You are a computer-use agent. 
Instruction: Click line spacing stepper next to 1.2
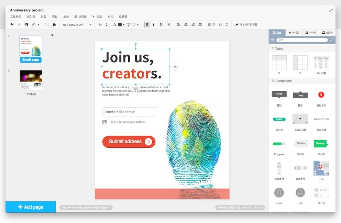227,24
